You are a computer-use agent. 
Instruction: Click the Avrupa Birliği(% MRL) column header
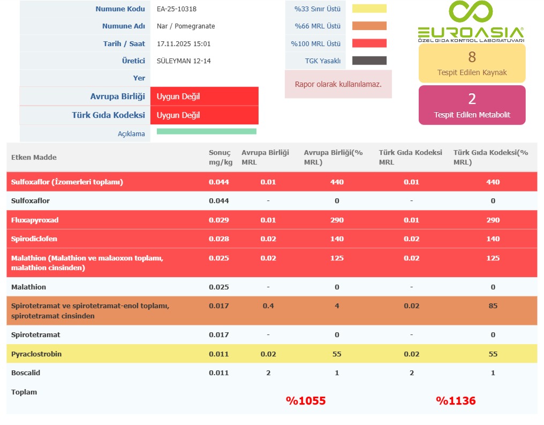point(333,157)
